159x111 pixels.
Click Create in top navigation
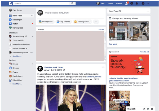(x=119, y=3)
